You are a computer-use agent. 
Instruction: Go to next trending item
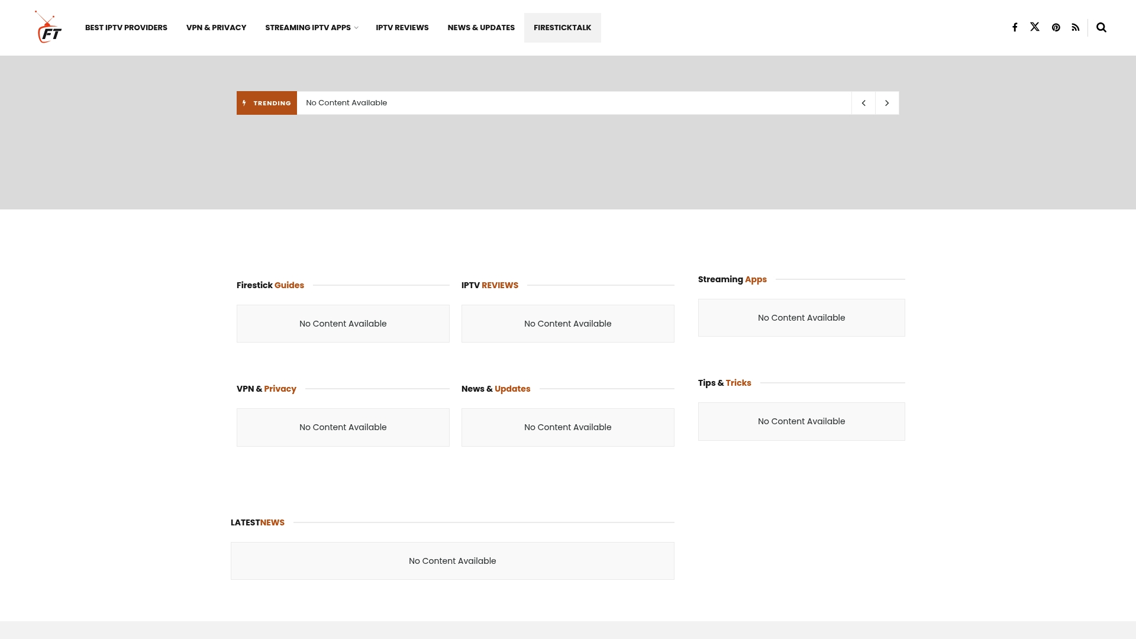click(887, 103)
